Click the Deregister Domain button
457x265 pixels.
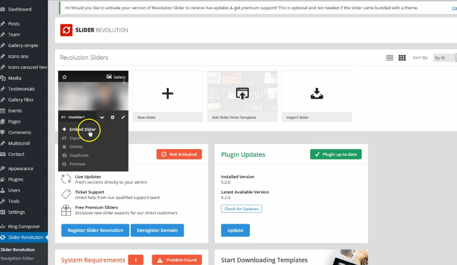point(157,230)
